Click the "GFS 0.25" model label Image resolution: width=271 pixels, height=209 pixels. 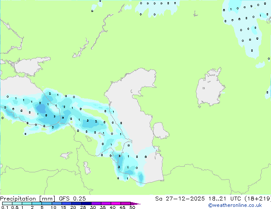click(x=72, y=199)
